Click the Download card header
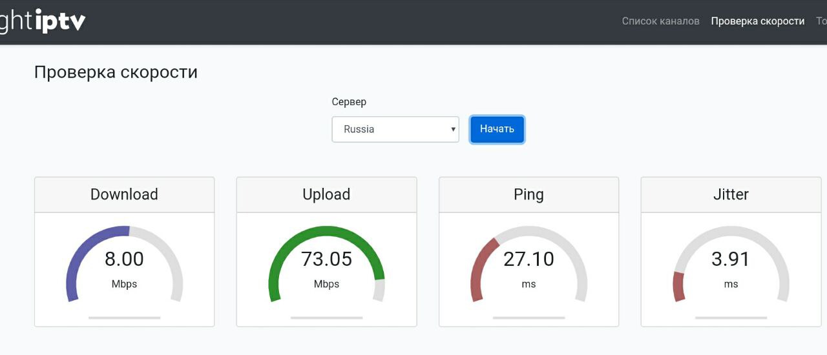 (x=124, y=194)
